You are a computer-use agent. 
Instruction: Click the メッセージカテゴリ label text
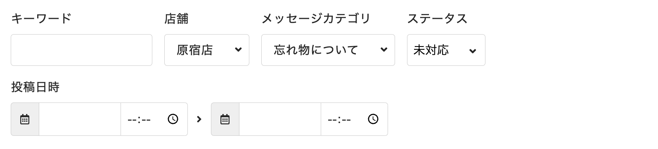click(316, 19)
